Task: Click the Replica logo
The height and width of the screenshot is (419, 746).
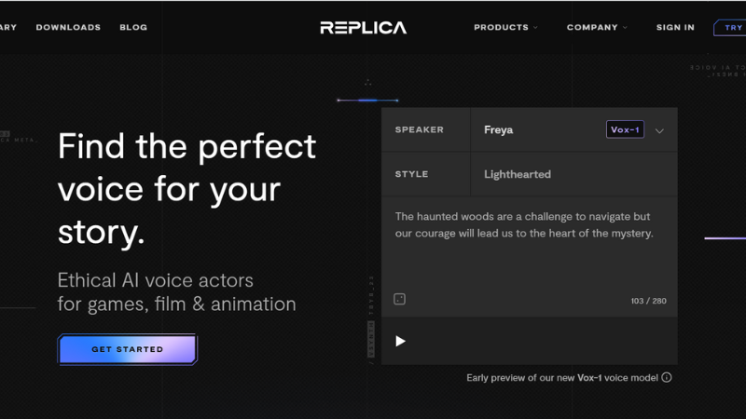Action: (364, 28)
